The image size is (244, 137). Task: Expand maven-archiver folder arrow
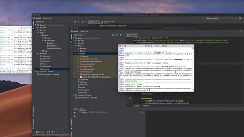point(78,64)
